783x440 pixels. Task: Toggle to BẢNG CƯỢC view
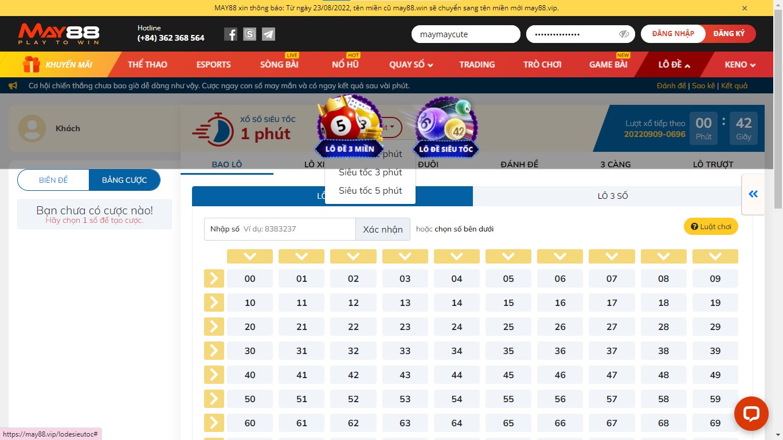[124, 180]
